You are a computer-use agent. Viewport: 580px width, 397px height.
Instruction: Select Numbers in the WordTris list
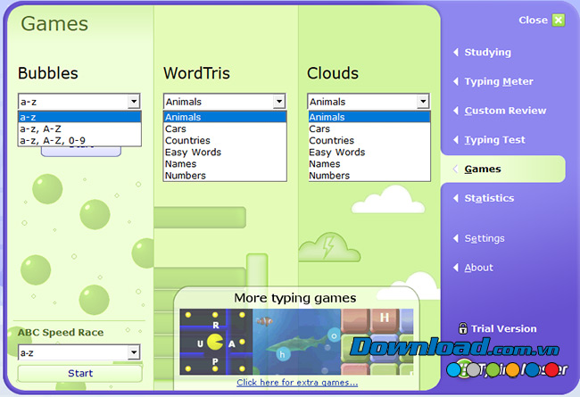tap(225, 176)
